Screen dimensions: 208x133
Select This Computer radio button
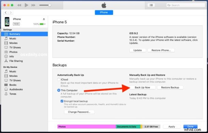click(x=59, y=90)
